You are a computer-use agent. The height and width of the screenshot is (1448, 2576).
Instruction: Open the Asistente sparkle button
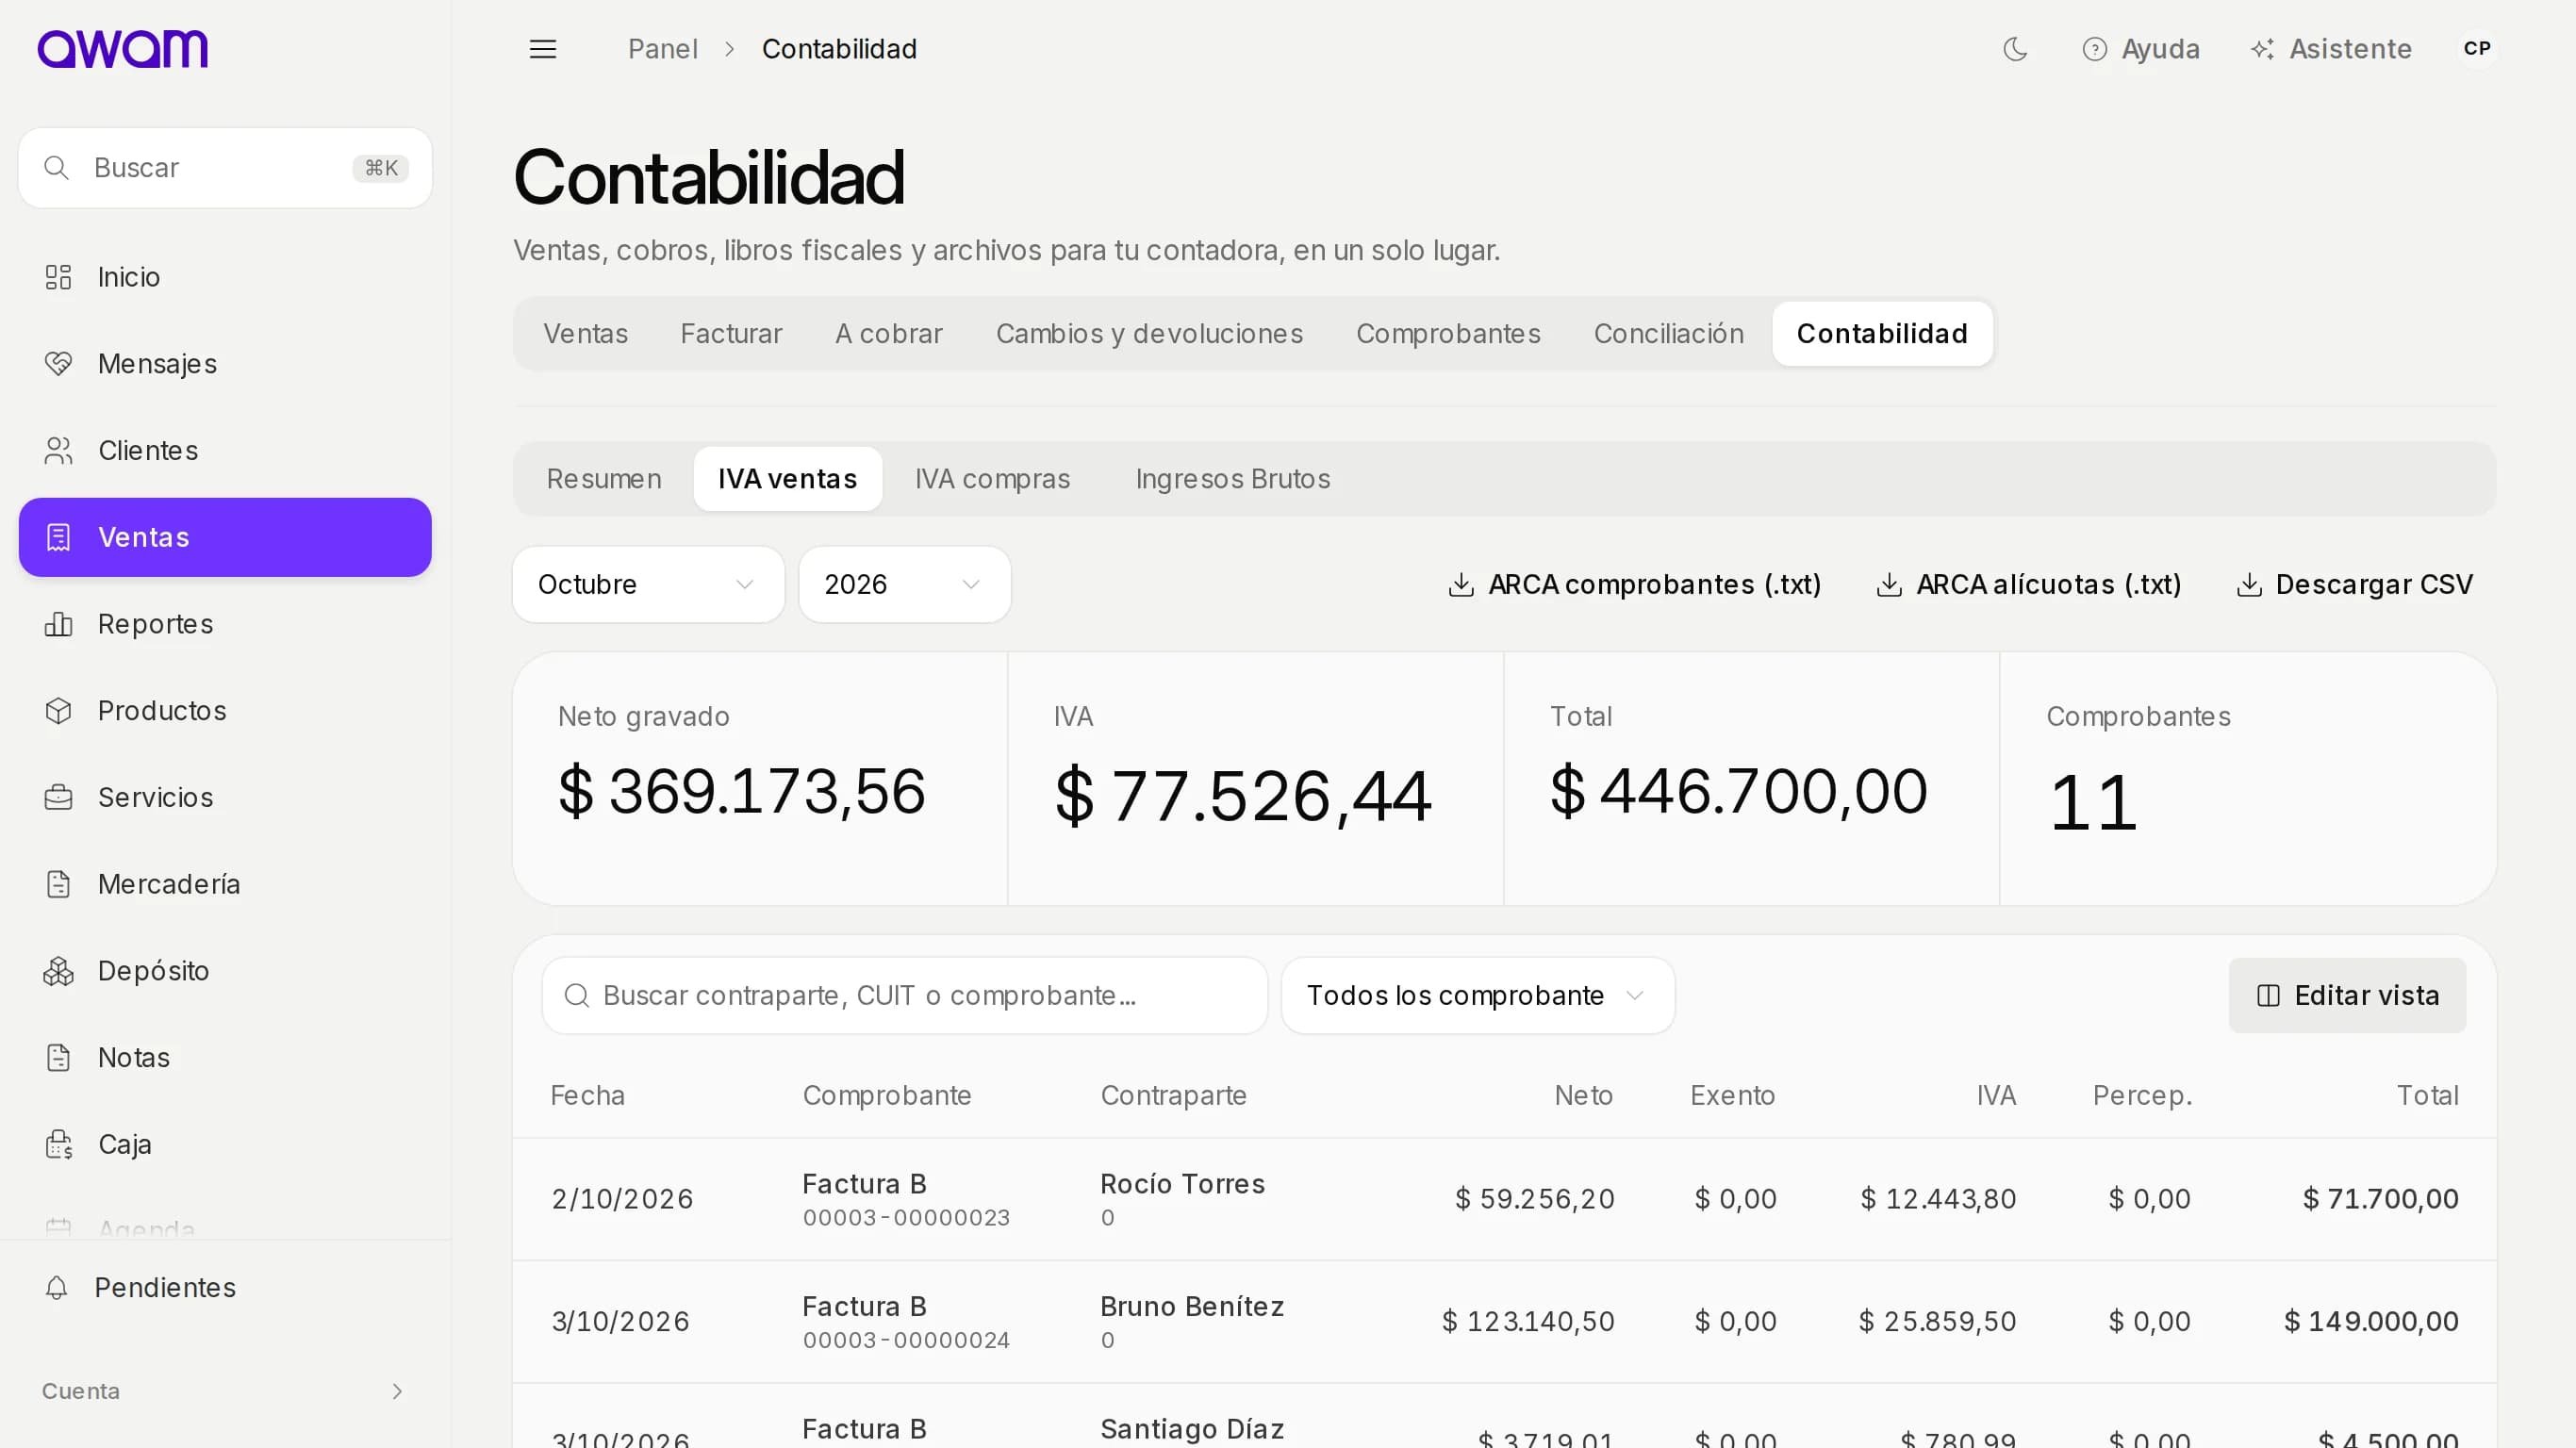point(2331,49)
